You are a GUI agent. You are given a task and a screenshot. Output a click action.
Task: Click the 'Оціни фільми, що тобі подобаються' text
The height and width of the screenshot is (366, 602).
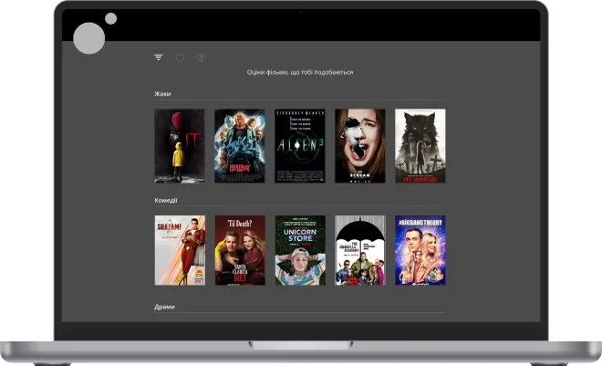(300, 72)
